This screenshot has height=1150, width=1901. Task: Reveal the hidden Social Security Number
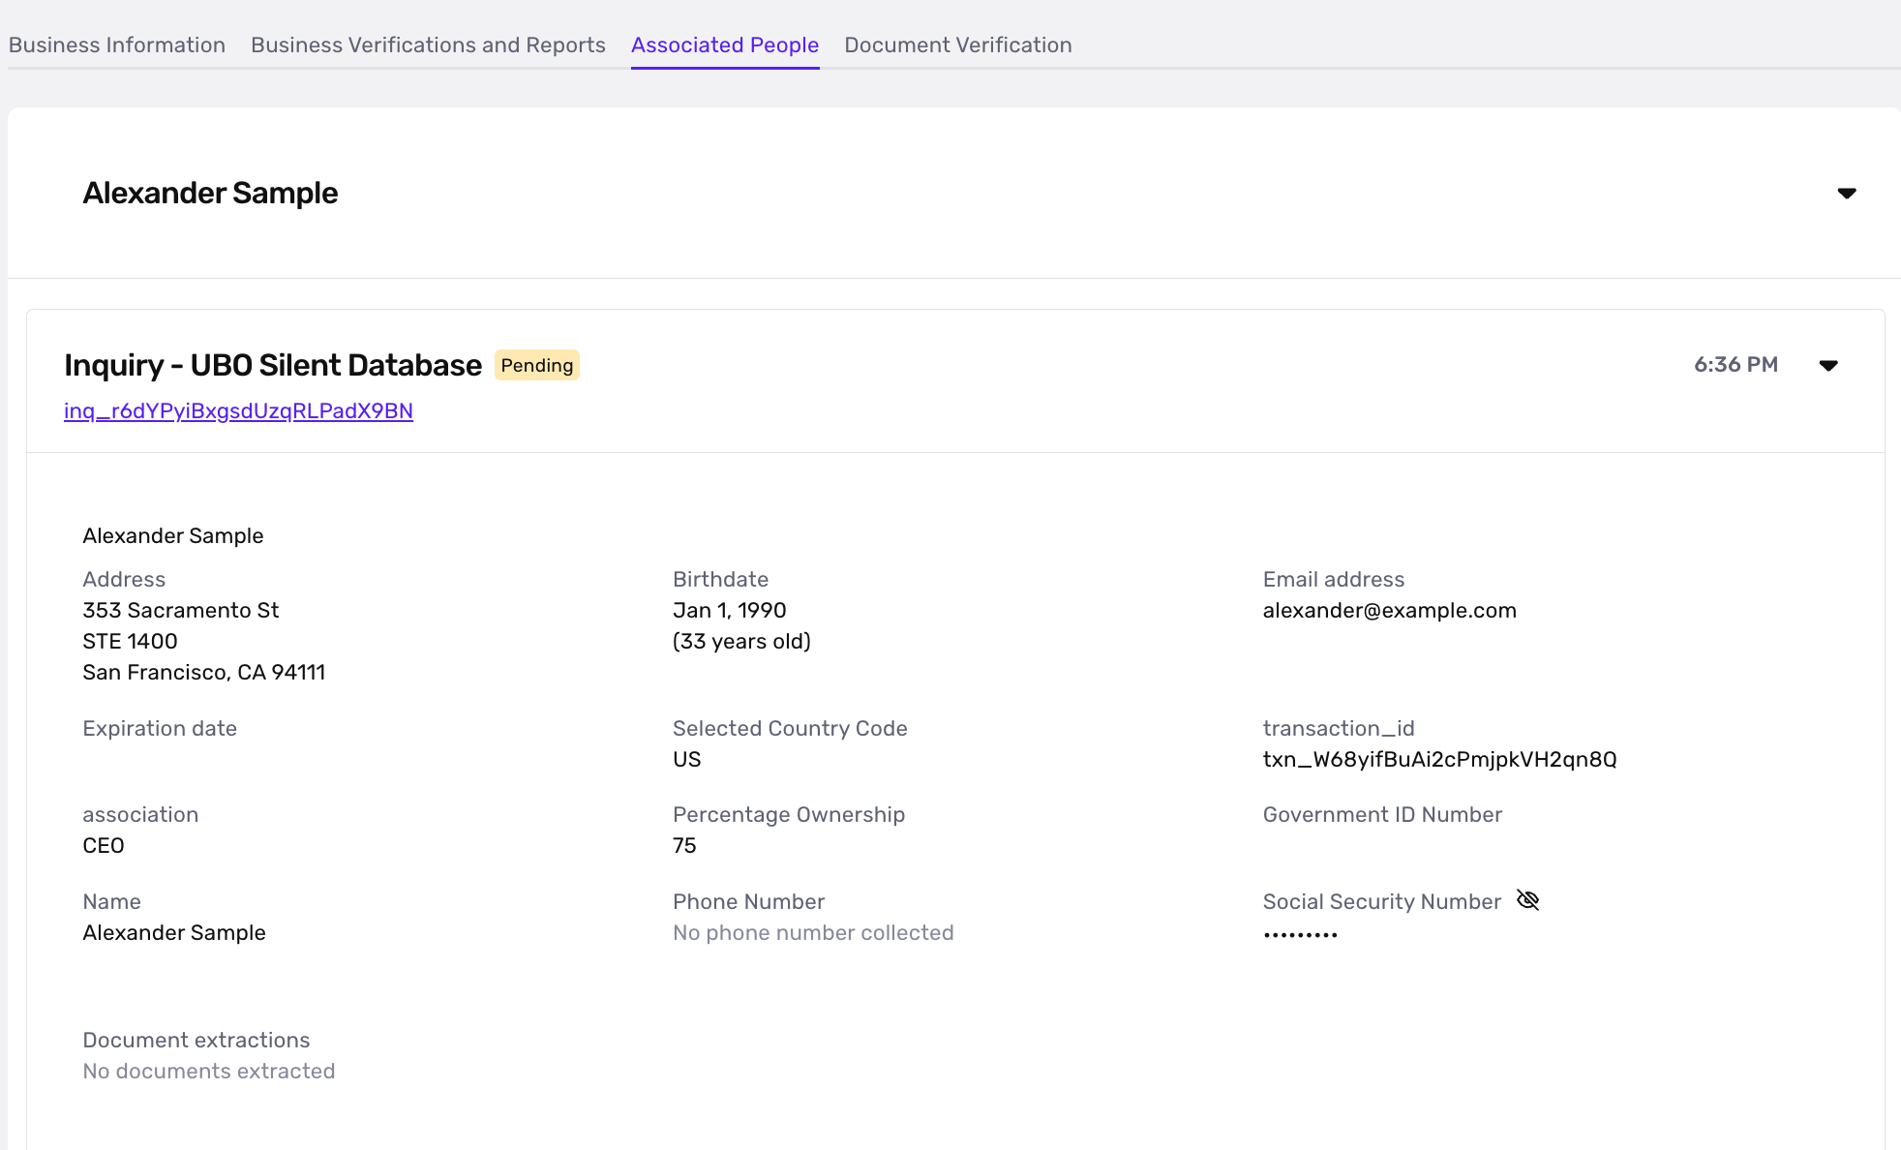[x=1527, y=900]
